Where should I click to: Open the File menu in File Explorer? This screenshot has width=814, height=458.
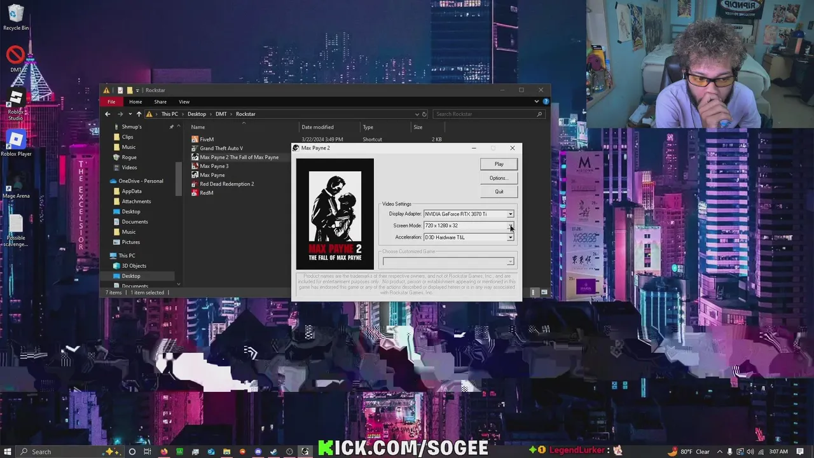[111, 102]
